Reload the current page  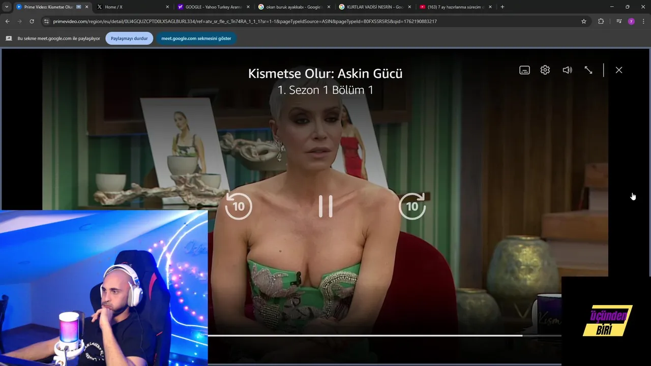tap(32, 21)
